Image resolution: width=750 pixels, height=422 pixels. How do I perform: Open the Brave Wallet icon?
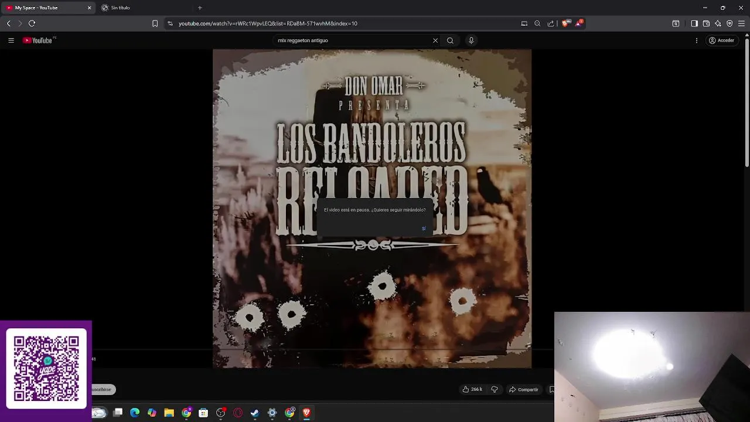[x=706, y=23]
